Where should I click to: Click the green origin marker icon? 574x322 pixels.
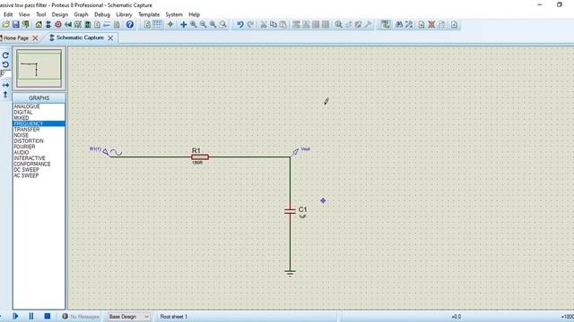click(x=170, y=24)
